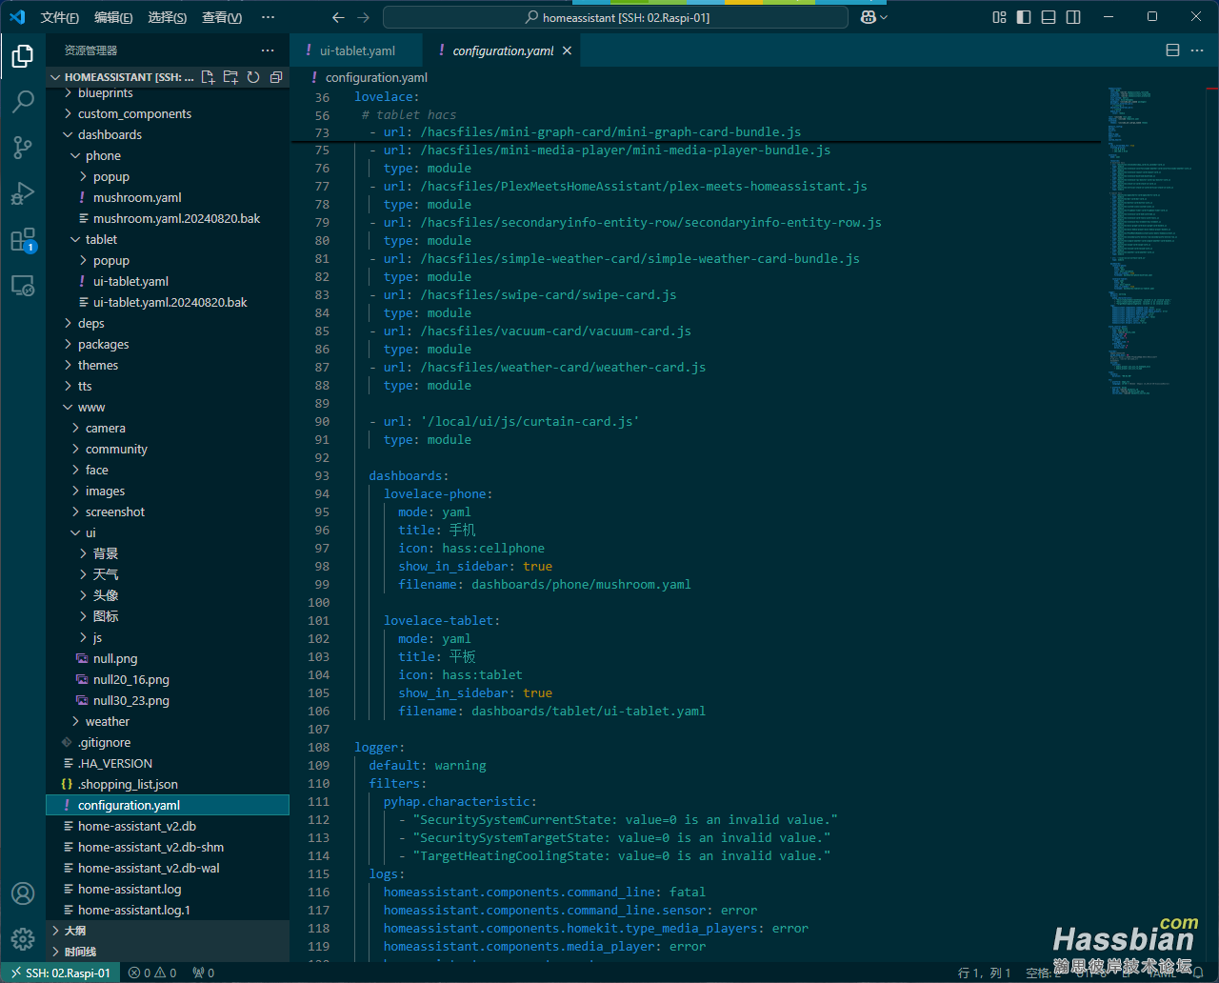Open the 查看(V) menu
The width and height of the screenshot is (1219, 983).
click(x=222, y=17)
